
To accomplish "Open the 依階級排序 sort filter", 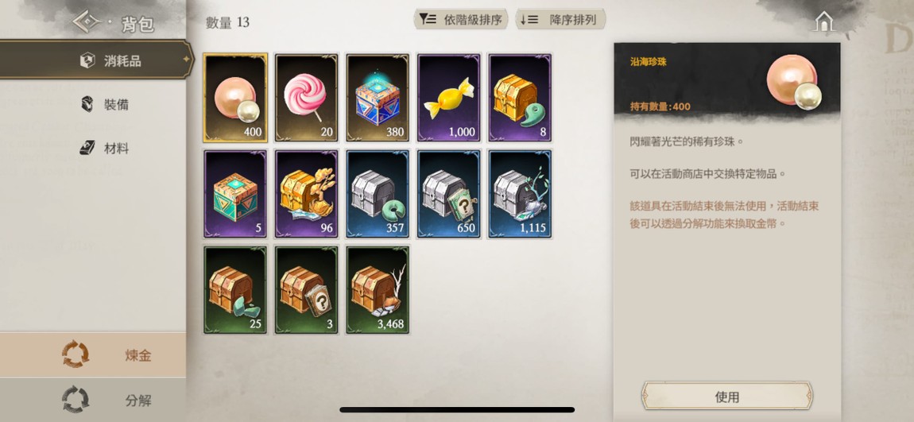I will point(460,19).
